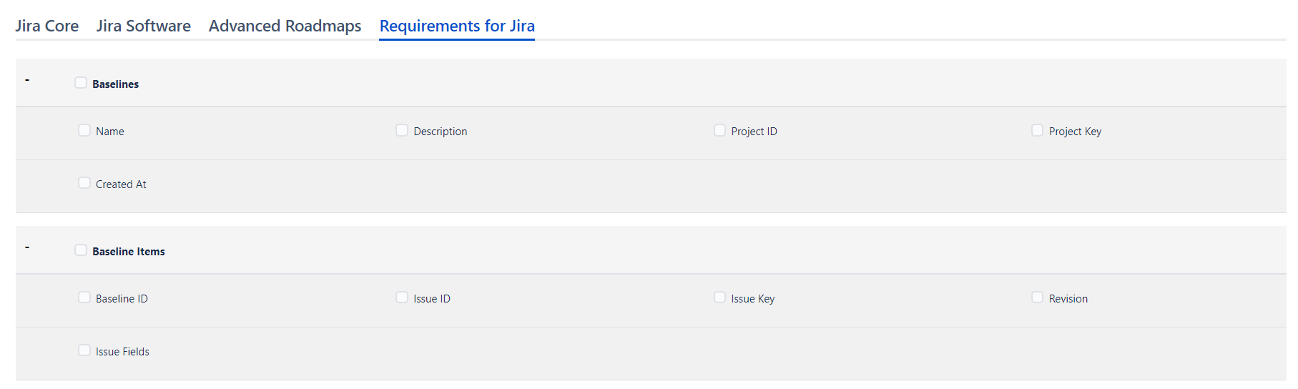This screenshot has width=1298, height=389.
Task: Click the Baseline Items heading label
Action: 129,252
